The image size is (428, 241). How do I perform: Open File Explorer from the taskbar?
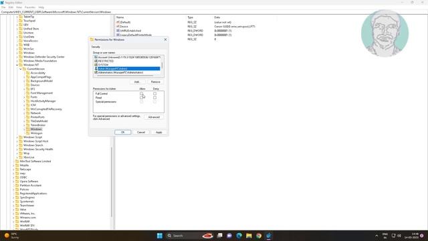point(249,236)
